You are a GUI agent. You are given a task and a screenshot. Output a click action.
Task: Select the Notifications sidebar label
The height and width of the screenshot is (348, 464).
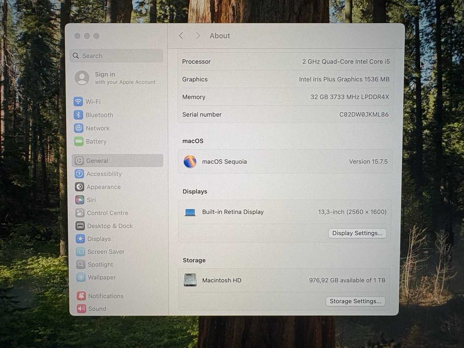105,296
